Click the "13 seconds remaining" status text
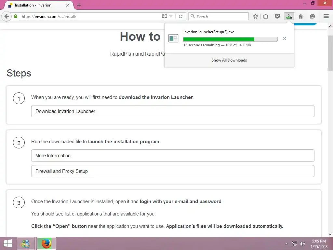The width and height of the screenshot is (333, 250). pos(202,45)
